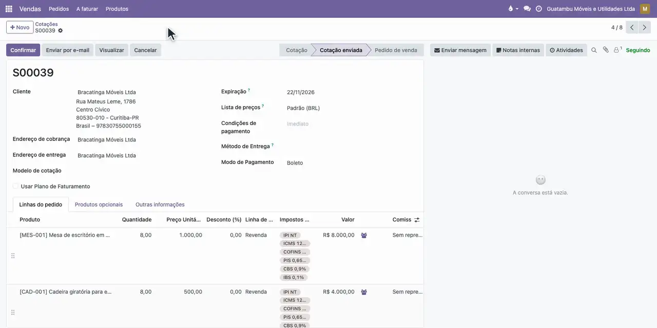The width and height of the screenshot is (657, 328).
Task: Open column settings icon in order lines header
Action: pyautogui.click(x=417, y=220)
